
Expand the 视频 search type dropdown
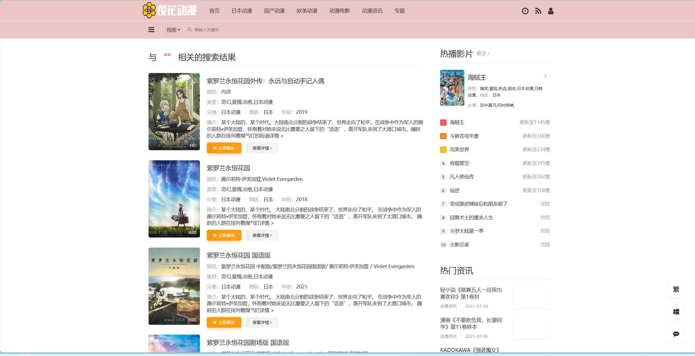click(173, 30)
